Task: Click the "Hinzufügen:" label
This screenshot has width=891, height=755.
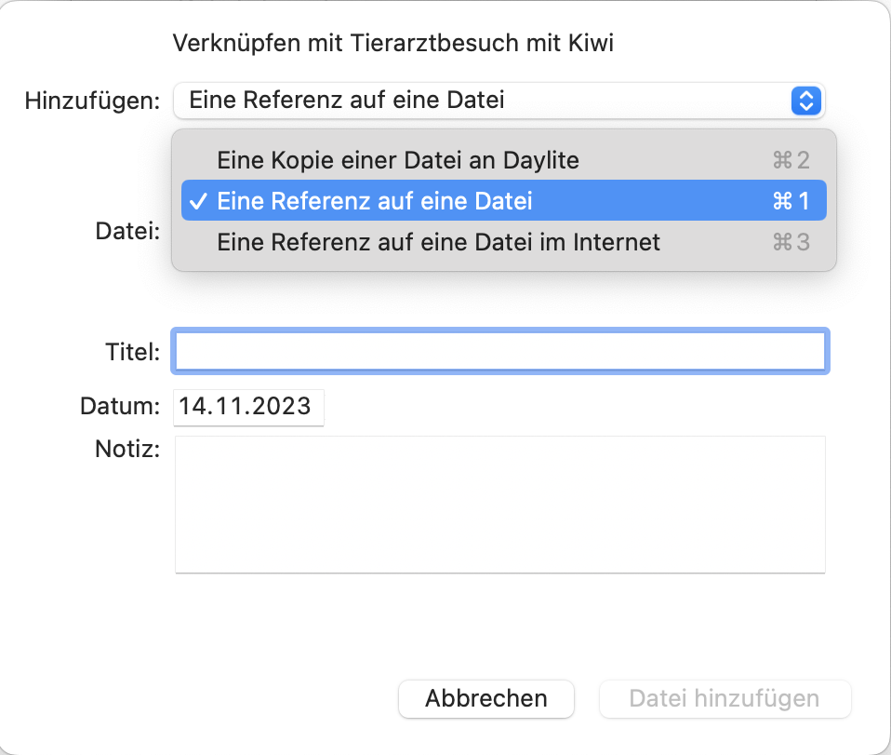Action: (92, 101)
